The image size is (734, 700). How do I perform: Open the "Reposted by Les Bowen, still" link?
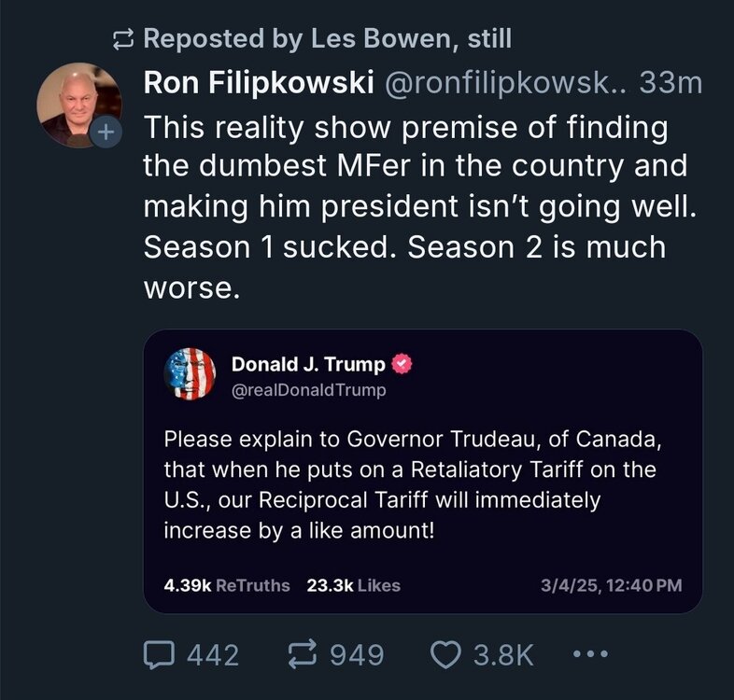coord(327,39)
